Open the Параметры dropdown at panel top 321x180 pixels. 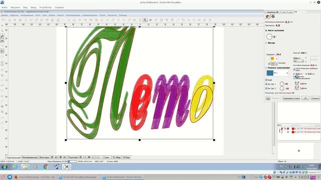point(272,12)
